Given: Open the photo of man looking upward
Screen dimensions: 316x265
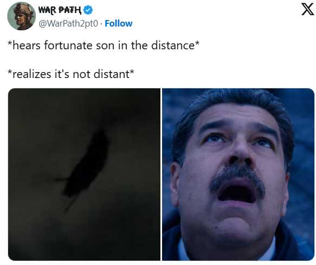Looking at the screenshot, I should (x=238, y=174).
